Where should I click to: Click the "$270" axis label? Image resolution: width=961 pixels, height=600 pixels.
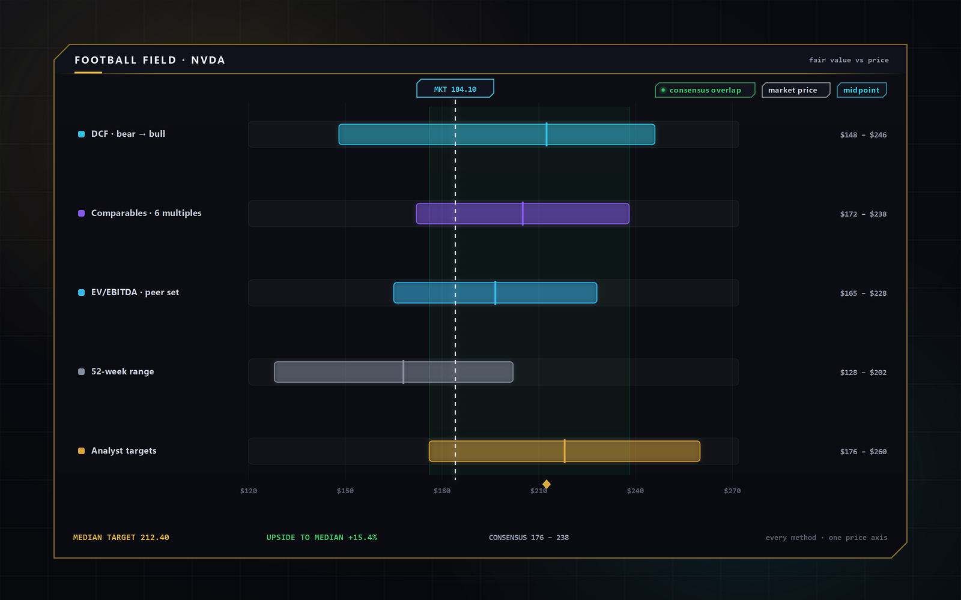(x=732, y=491)
